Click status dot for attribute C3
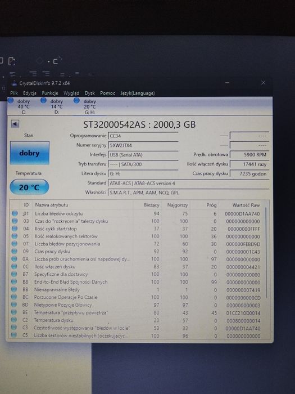 (14, 328)
